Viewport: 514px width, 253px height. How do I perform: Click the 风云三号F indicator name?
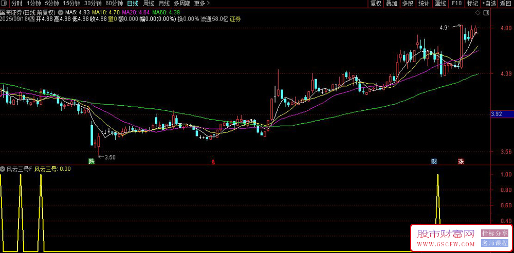point(20,169)
